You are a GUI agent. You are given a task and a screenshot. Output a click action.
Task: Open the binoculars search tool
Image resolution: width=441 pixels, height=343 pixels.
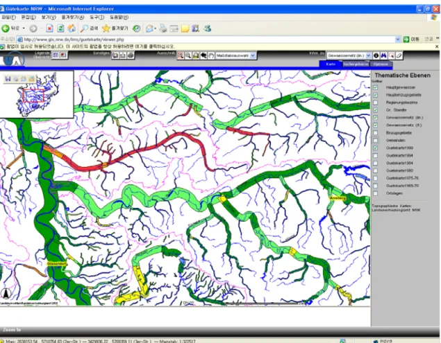383,55
